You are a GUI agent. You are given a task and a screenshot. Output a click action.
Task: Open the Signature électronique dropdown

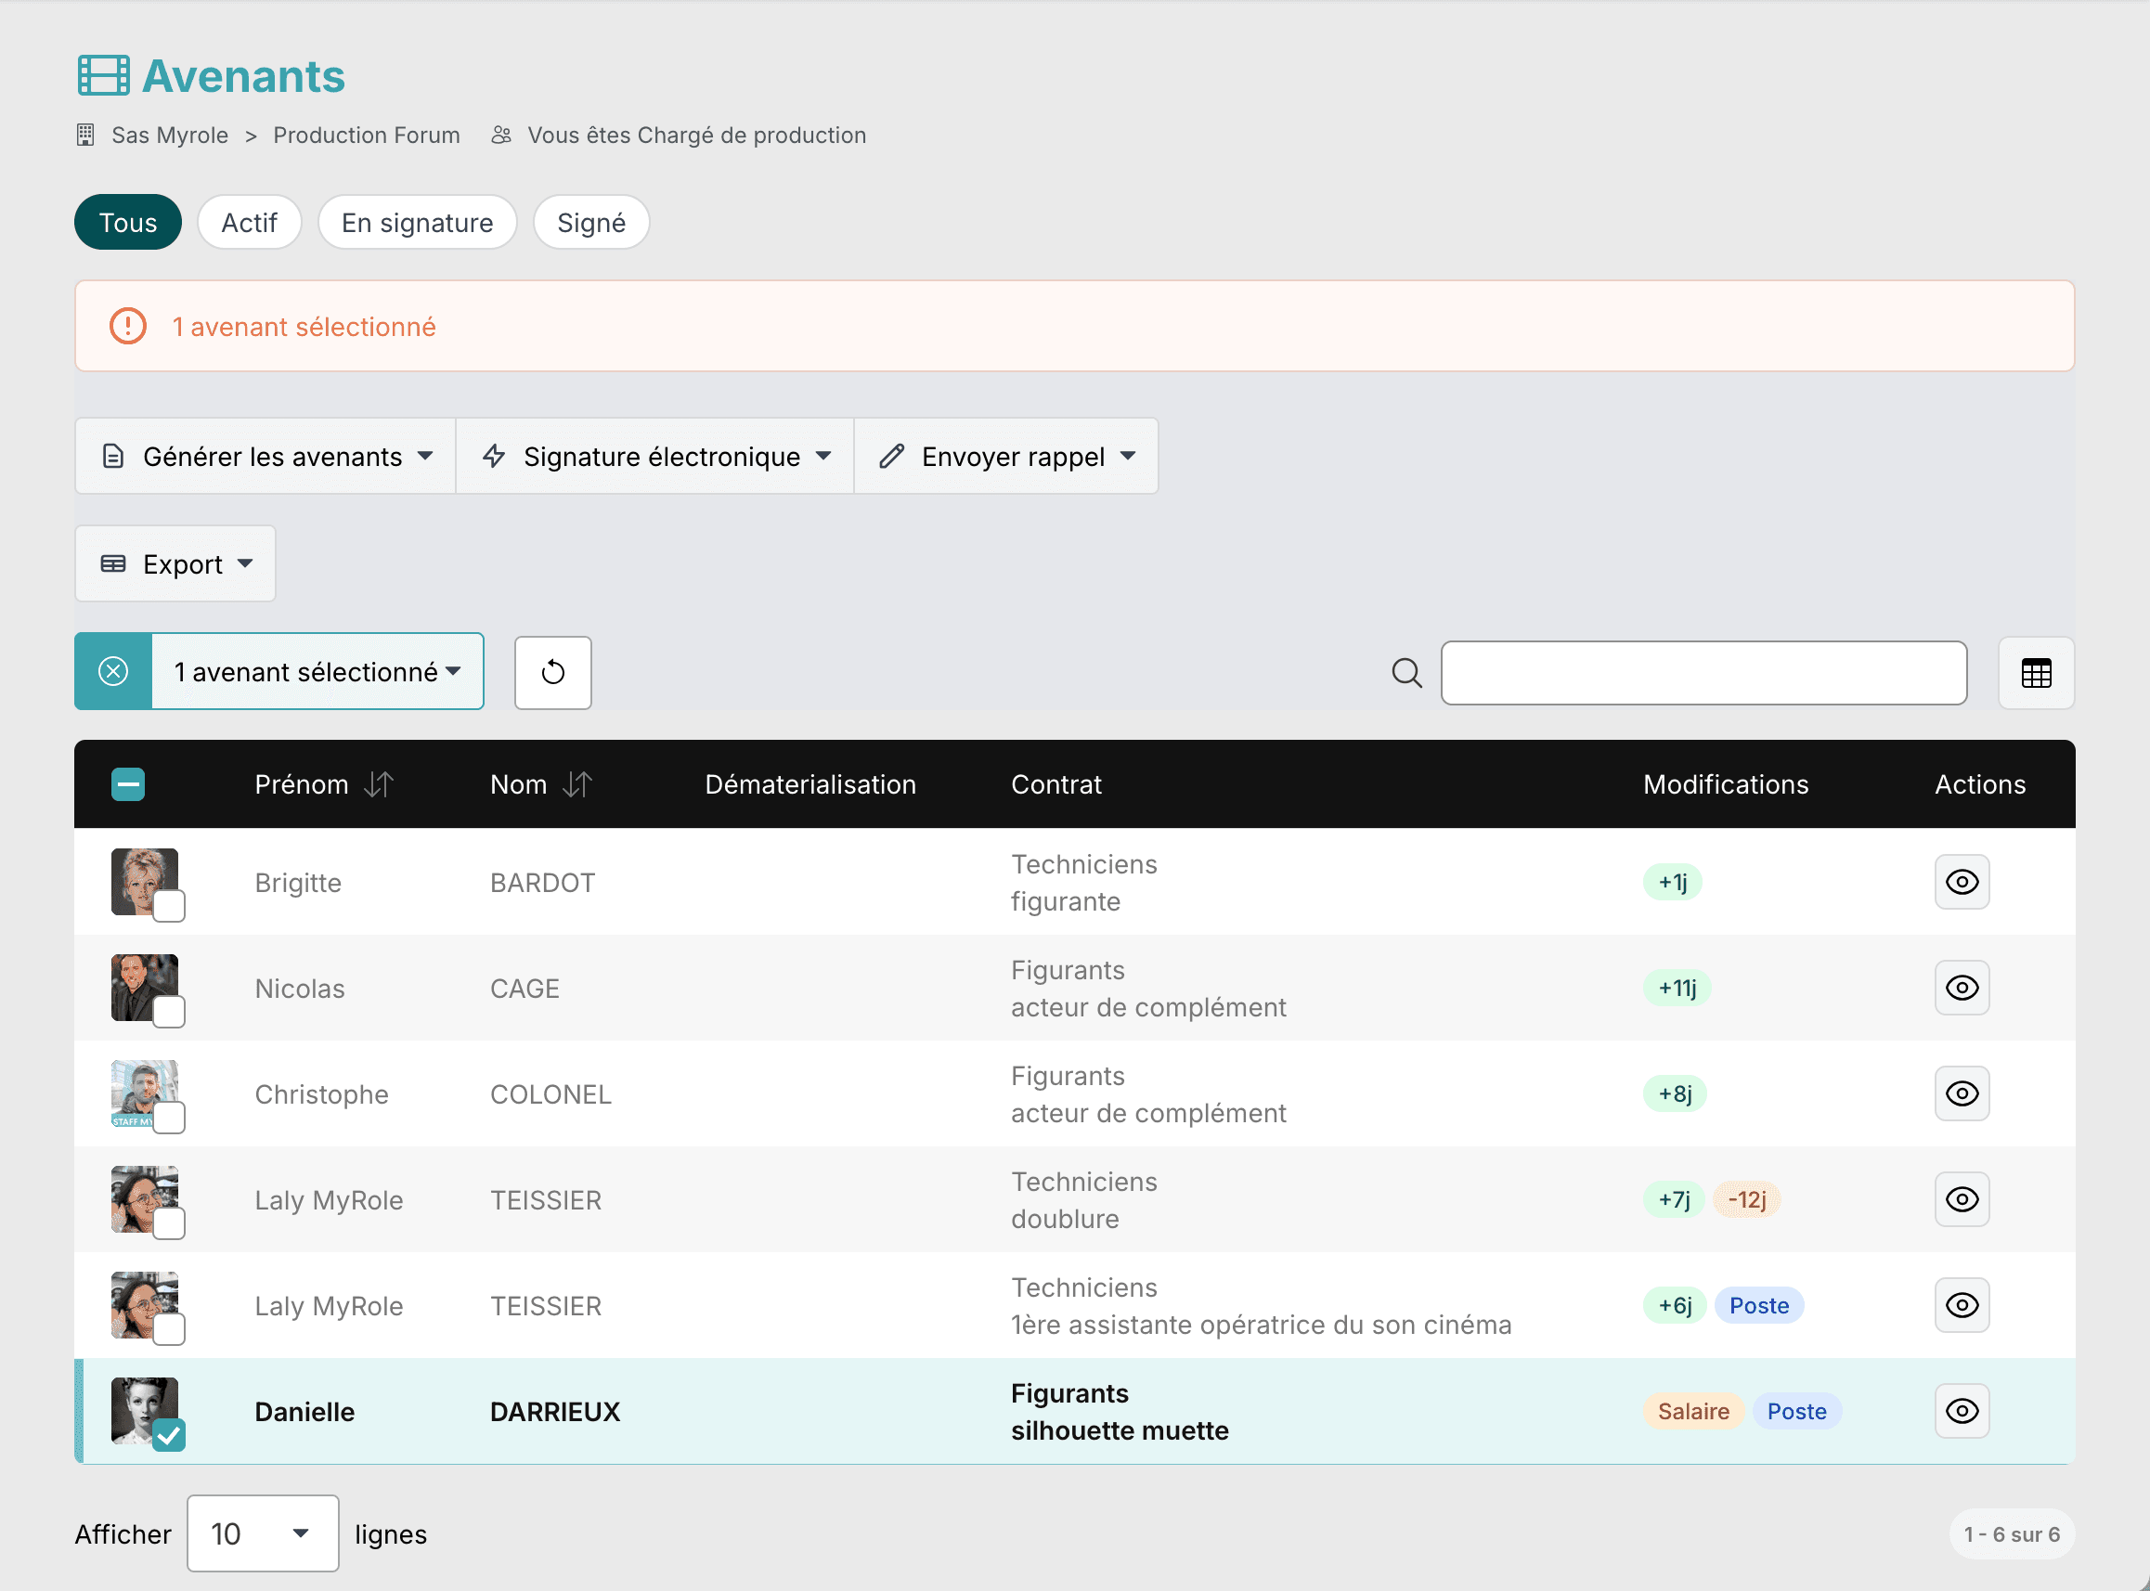pos(655,457)
